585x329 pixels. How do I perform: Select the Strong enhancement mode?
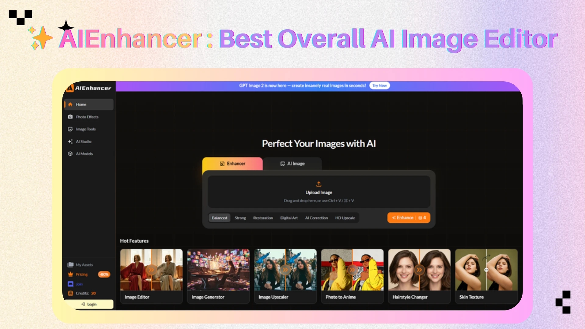pos(240,218)
